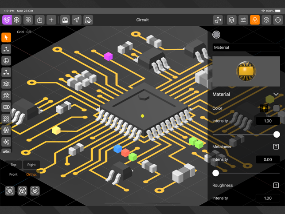Image resolution: width=285 pixels, height=214 pixels.
Task: Click the nine-dot grid array tool
Action: click(6, 119)
